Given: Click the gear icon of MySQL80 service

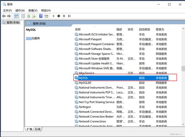Looking at the screenshot, I should (76, 83).
